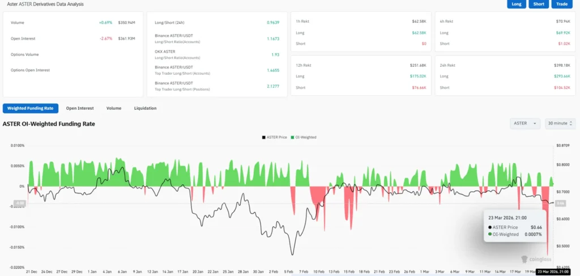Click the negative funding rate axis badge
Viewport: 580px width, 276px height.
coord(19,203)
